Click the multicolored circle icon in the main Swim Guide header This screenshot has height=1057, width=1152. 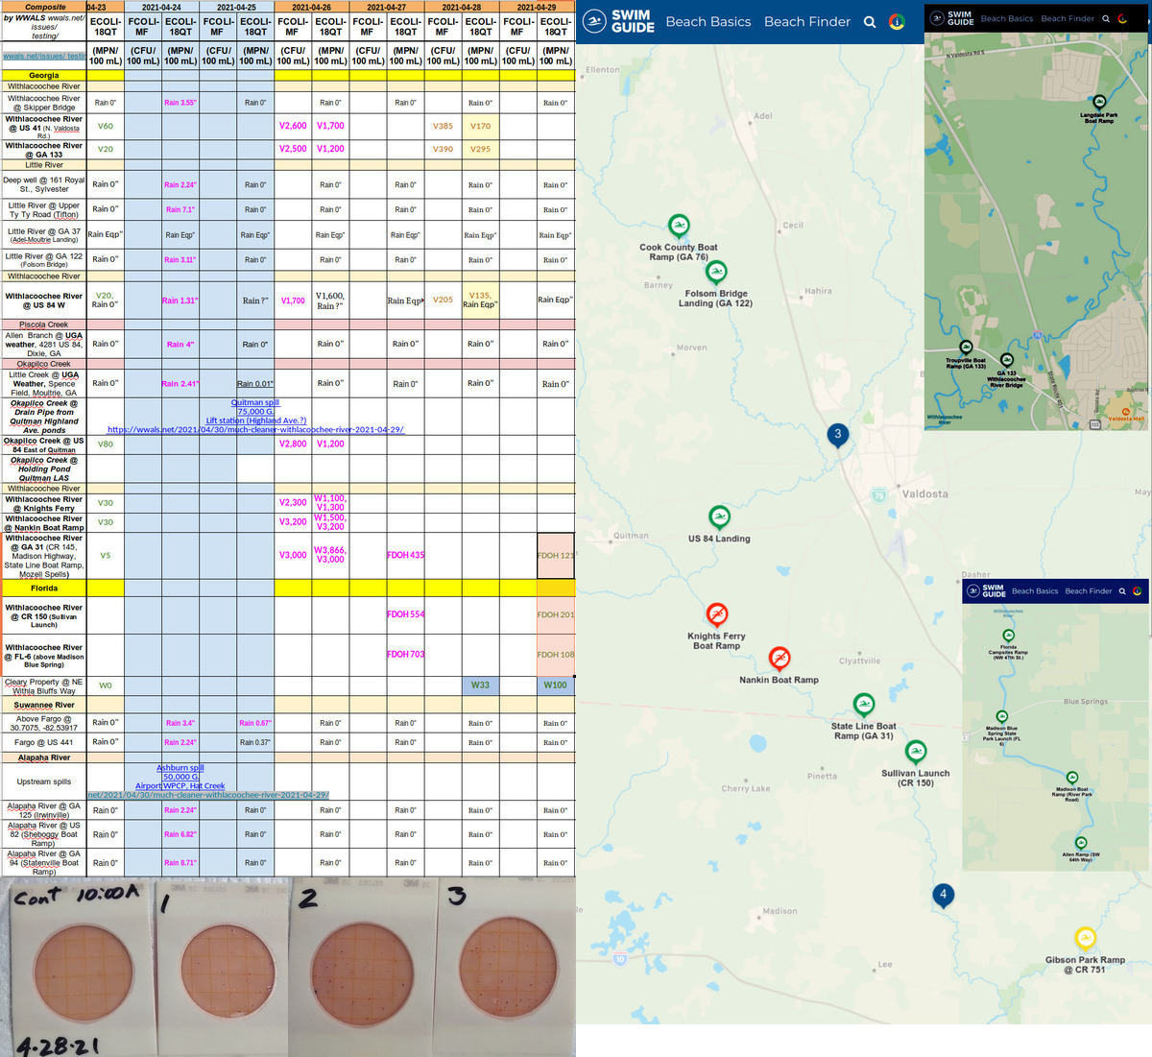[897, 22]
